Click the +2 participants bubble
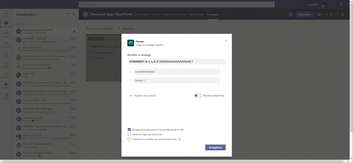353x163 pixels. [x=290, y=14]
